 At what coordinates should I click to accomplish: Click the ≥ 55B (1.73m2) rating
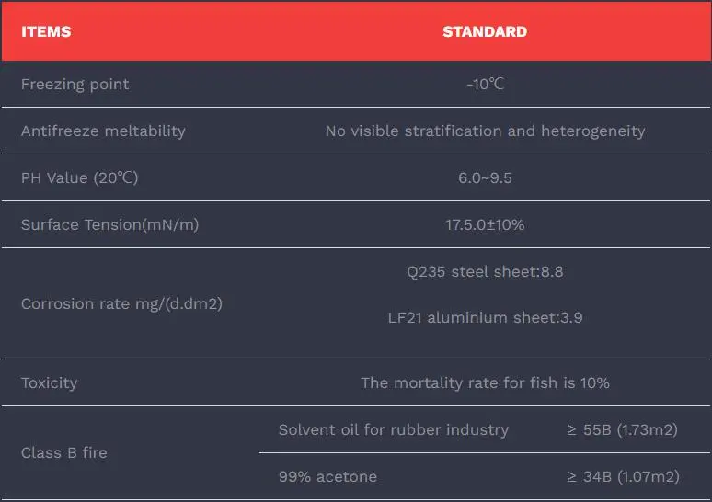[622, 429]
